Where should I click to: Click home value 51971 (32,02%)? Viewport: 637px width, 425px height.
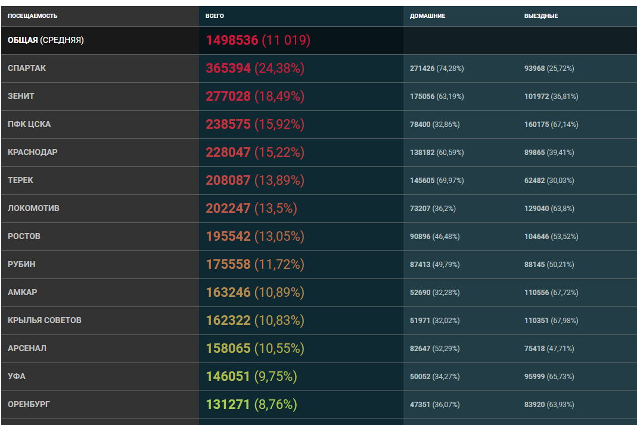pyautogui.click(x=434, y=321)
